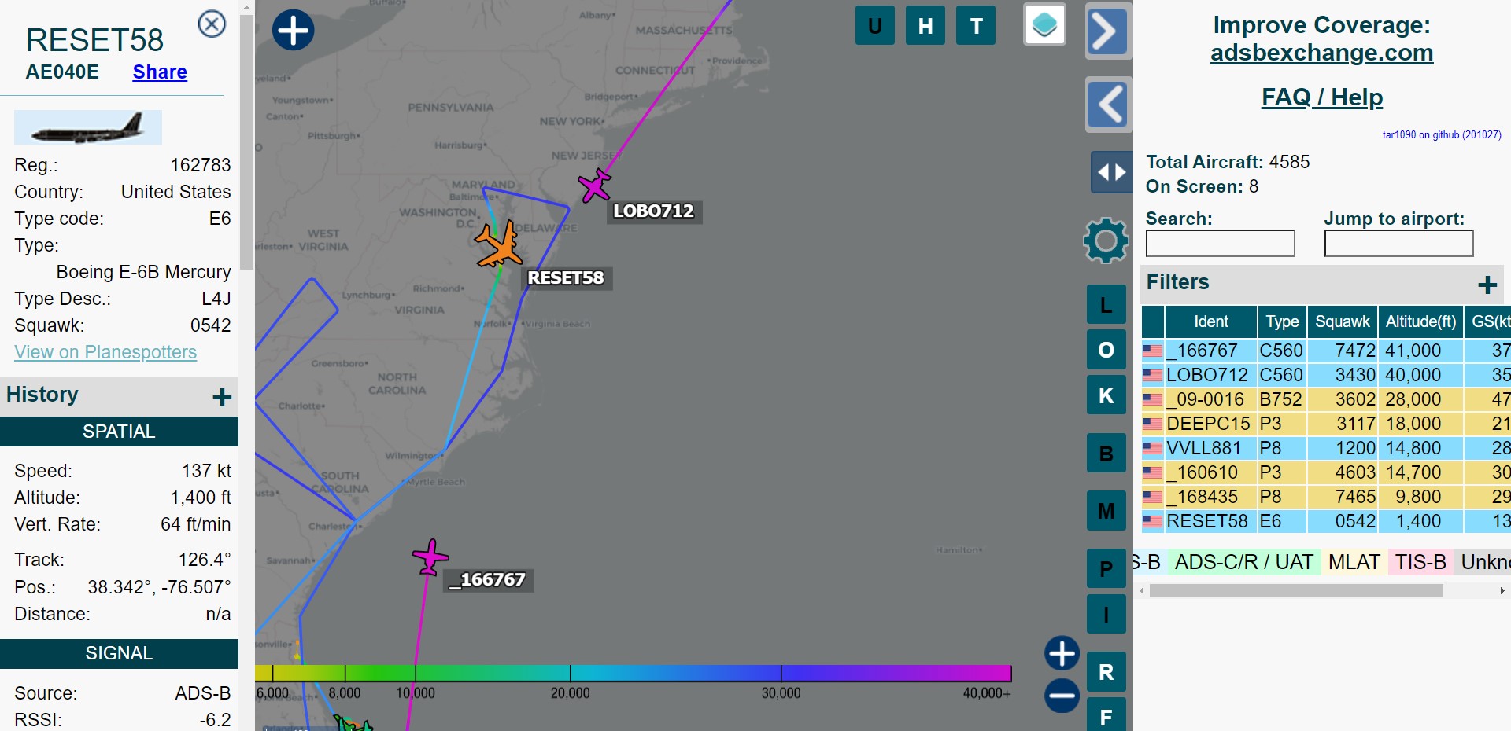Open adsbexchange.com link
Image resolution: width=1511 pixels, height=731 pixels.
coord(1321,53)
